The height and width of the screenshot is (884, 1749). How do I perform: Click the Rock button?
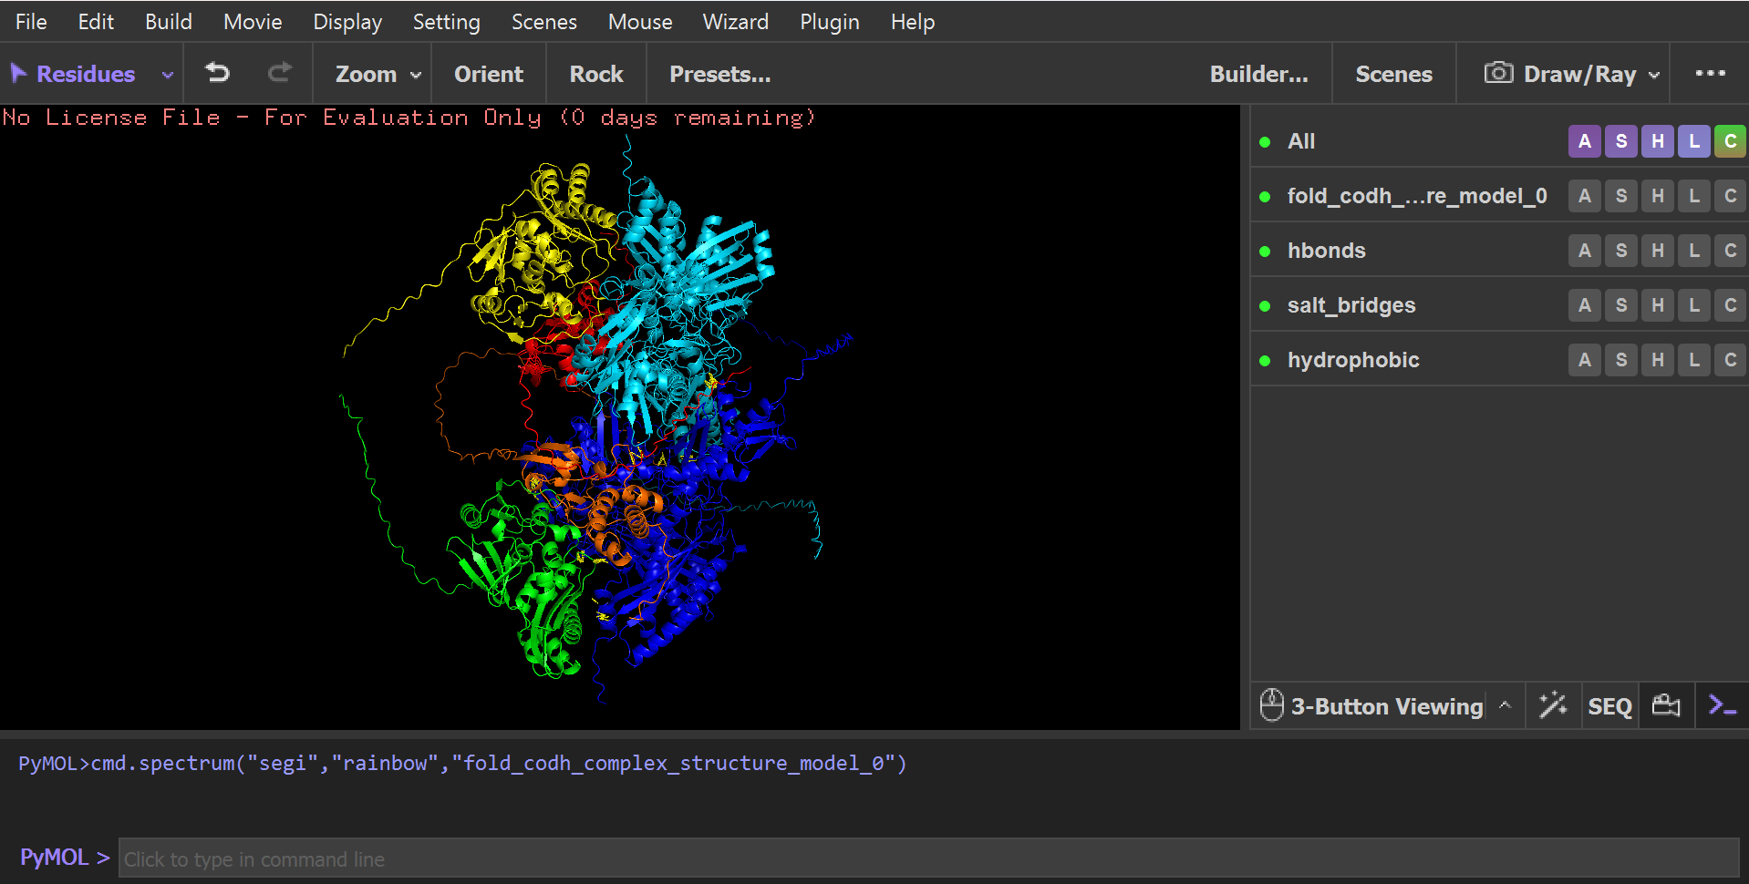596,74
